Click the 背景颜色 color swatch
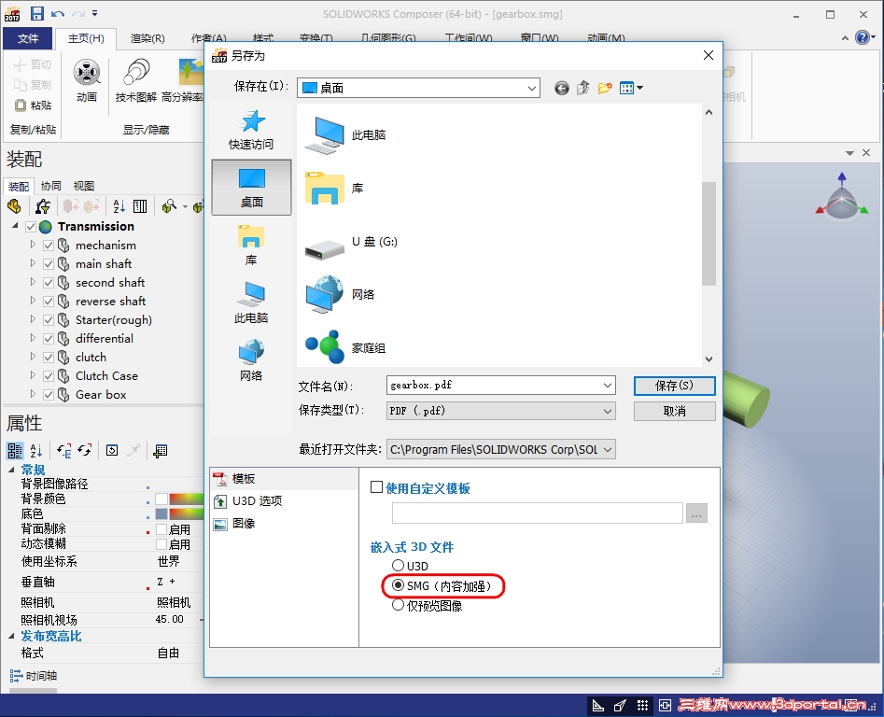Screen dimensions: 884x717 pos(161,499)
